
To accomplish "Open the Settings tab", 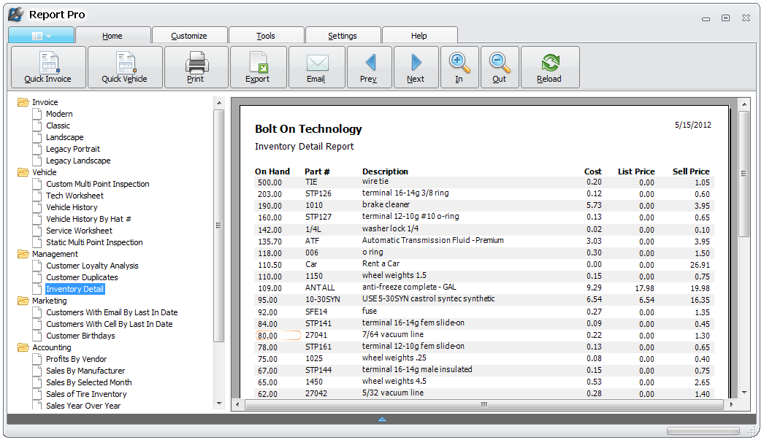I will (x=343, y=36).
